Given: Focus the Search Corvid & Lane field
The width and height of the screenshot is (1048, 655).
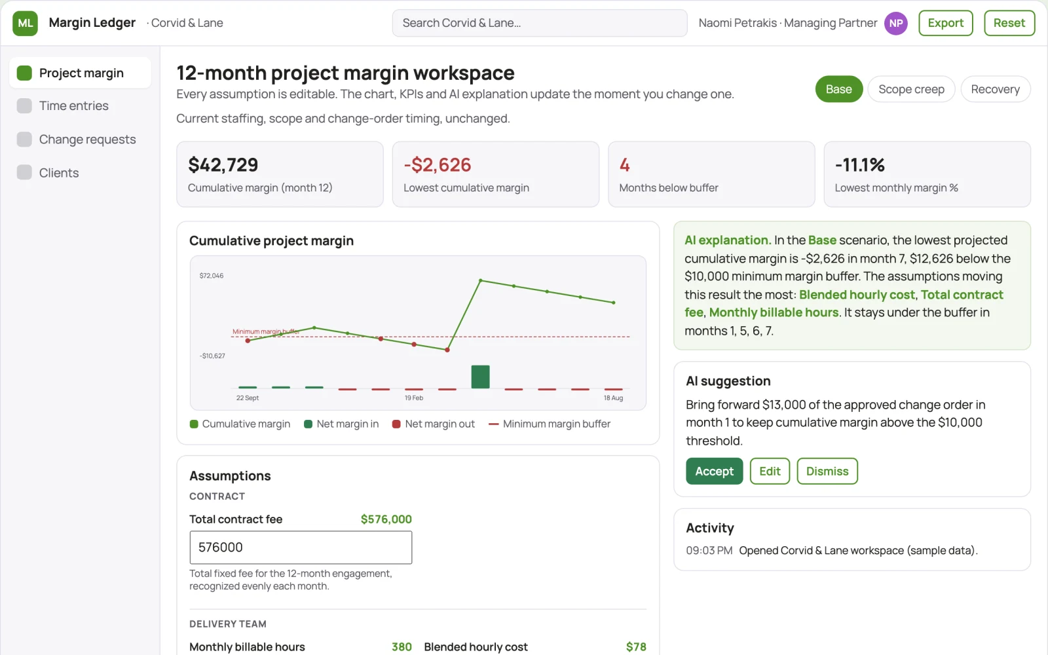Looking at the screenshot, I should point(540,23).
